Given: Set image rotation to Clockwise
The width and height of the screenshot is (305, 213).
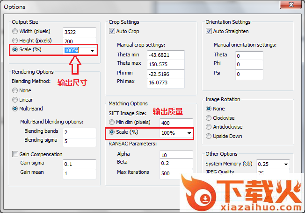Looking at the screenshot, I should [x=209, y=117].
